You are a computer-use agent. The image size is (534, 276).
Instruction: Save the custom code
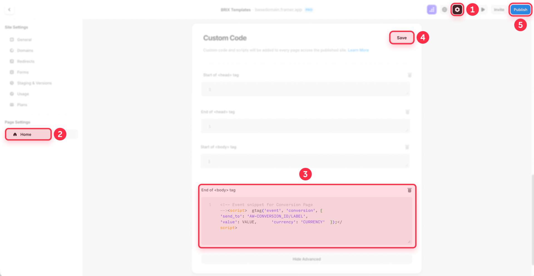[402, 38]
